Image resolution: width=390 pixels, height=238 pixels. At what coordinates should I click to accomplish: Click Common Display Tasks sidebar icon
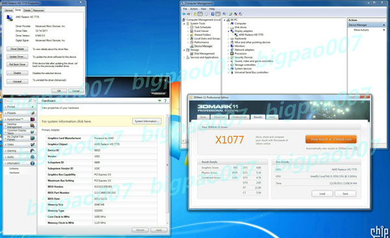(x=32, y=132)
